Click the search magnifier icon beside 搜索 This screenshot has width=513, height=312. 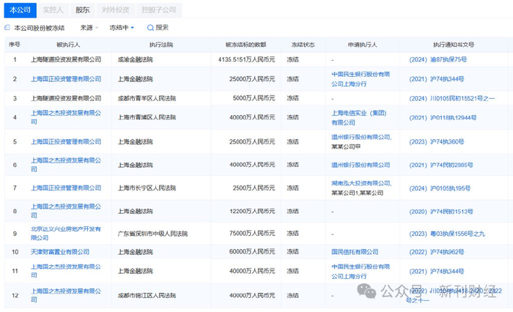pyautogui.click(x=150, y=28)
